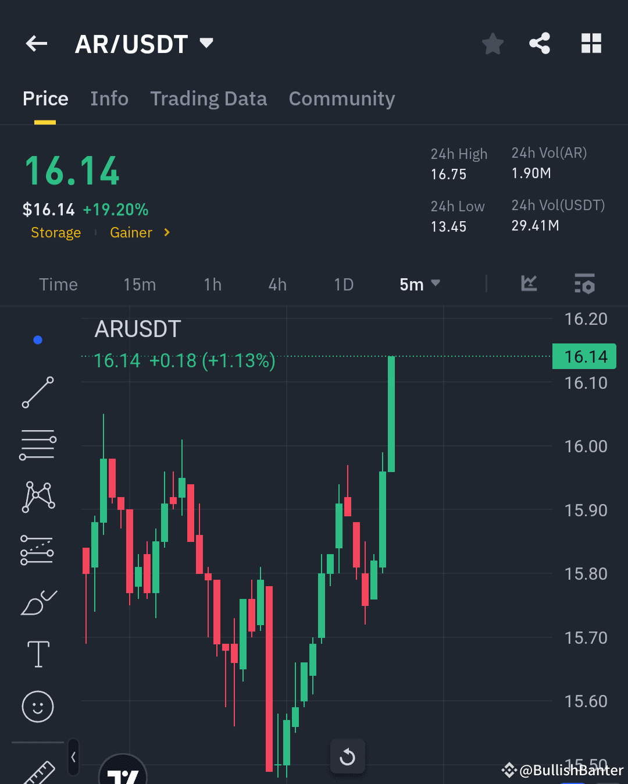
Task: Open the chart indicators settings icon
Action: [x=585, y=284]
